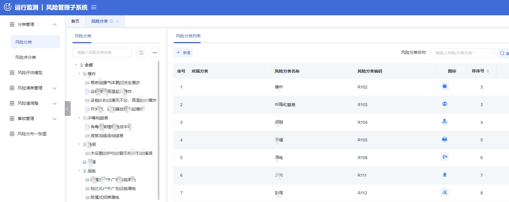The width and height of the screenshot is (509, 202).
Task: Collapse the 全部 tree node
Action: (76, 65)
